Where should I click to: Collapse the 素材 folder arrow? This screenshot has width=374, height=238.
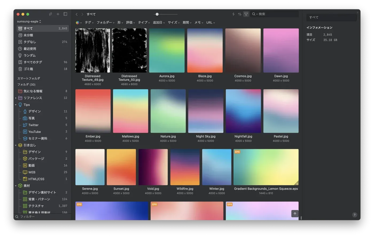(16, 186)
